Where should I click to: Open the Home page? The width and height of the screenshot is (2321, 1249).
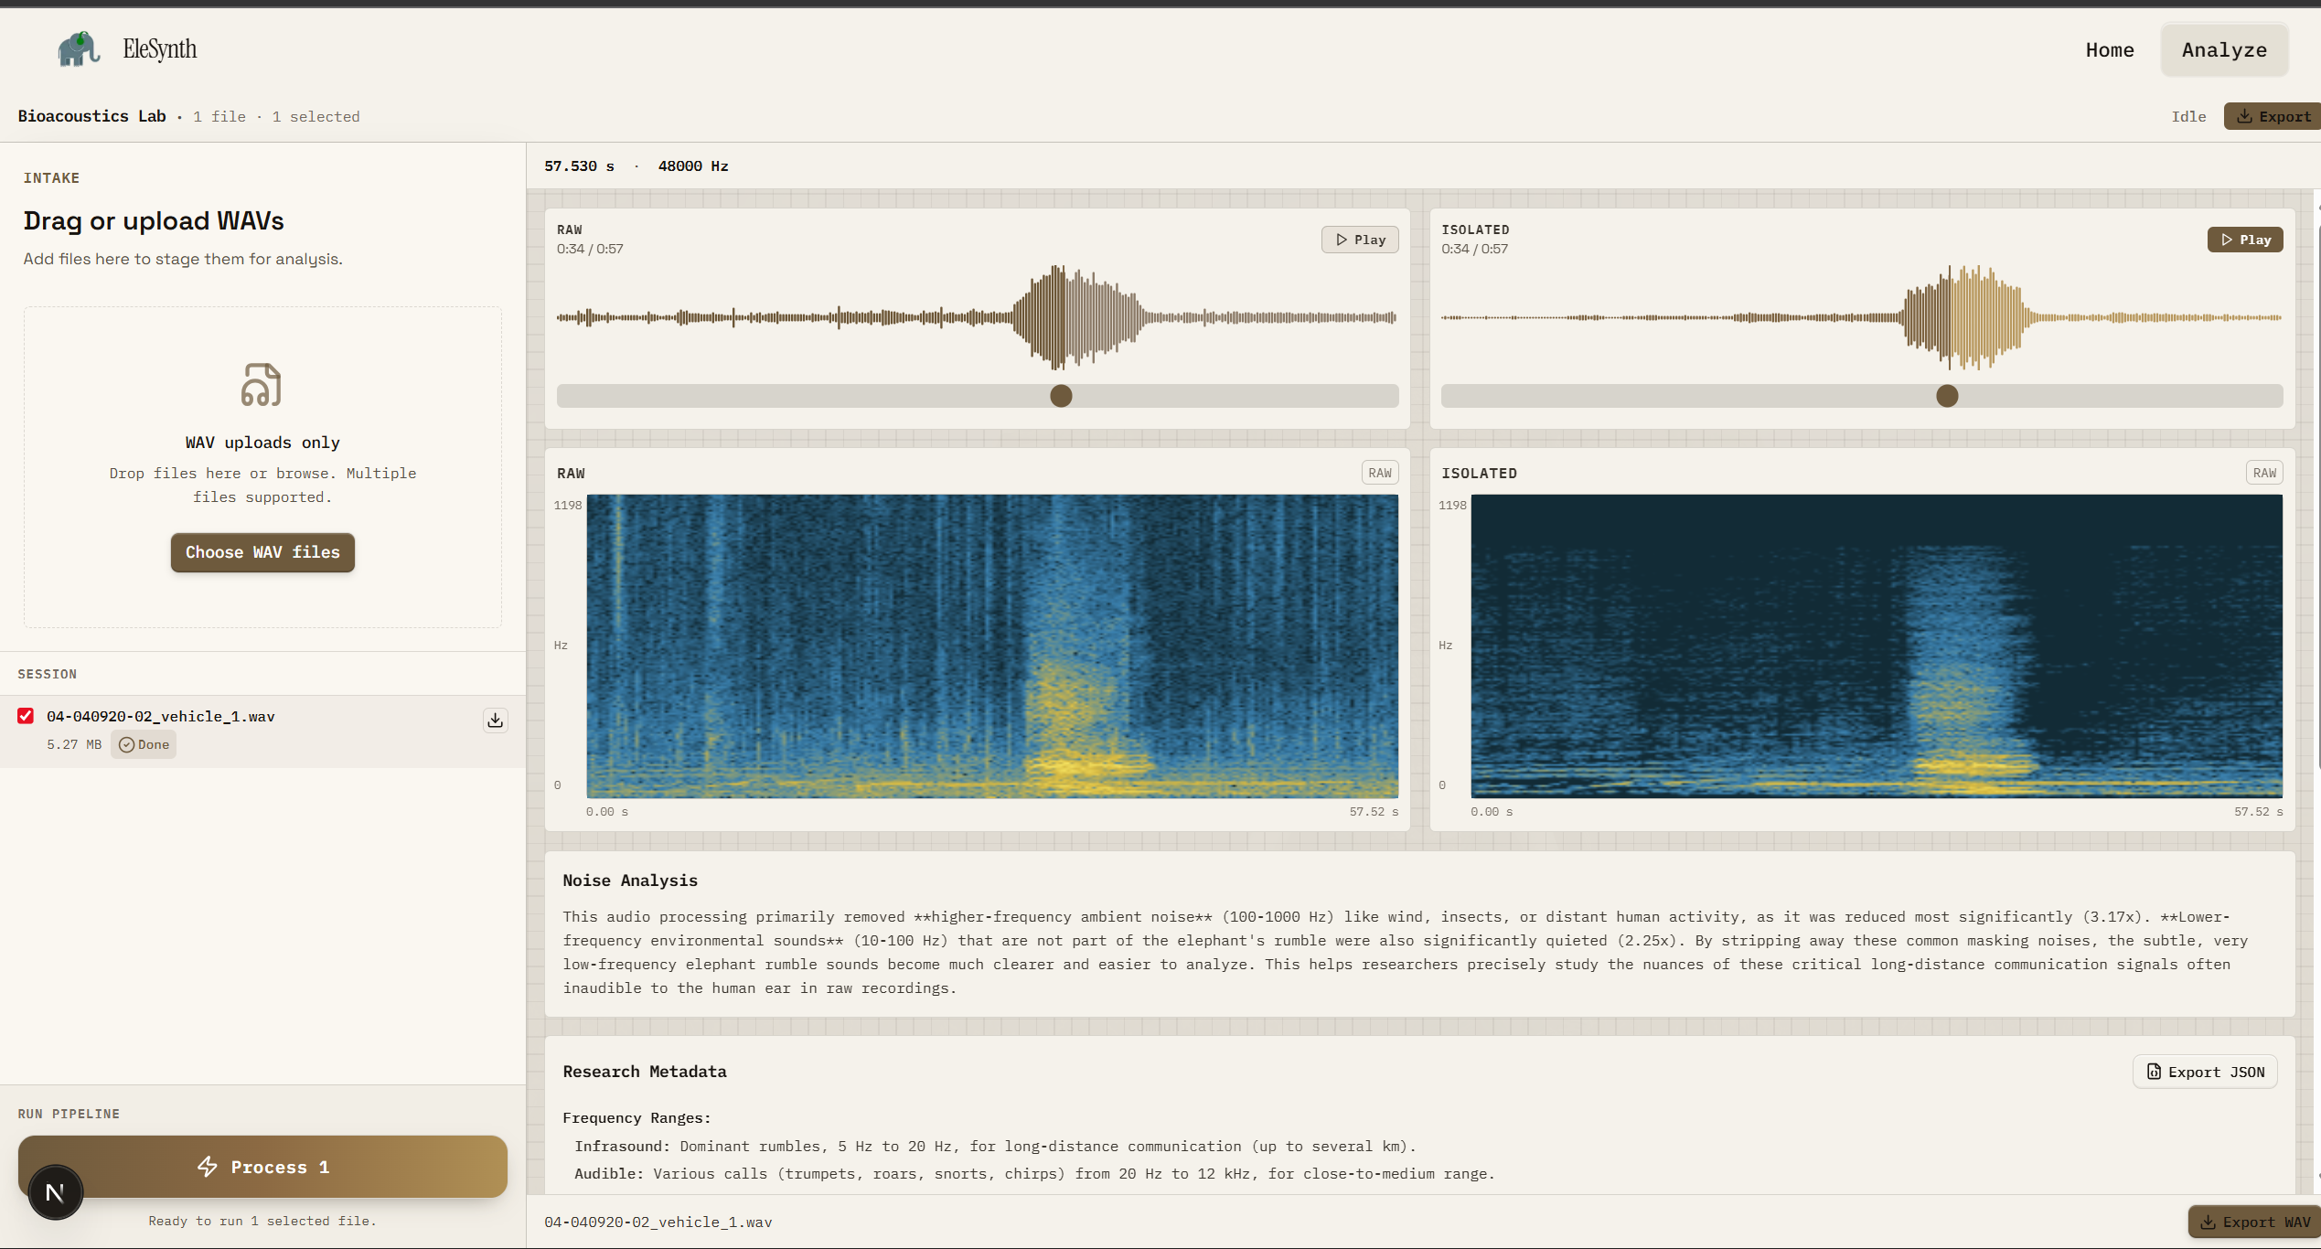pos(2109,50)
